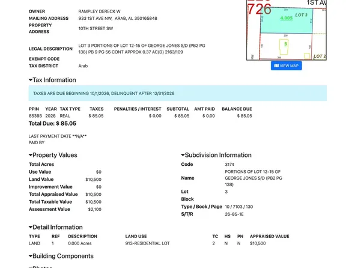Click the PPIN value 85393
Screen dimensions: 358x268
(x=35, y=116)
